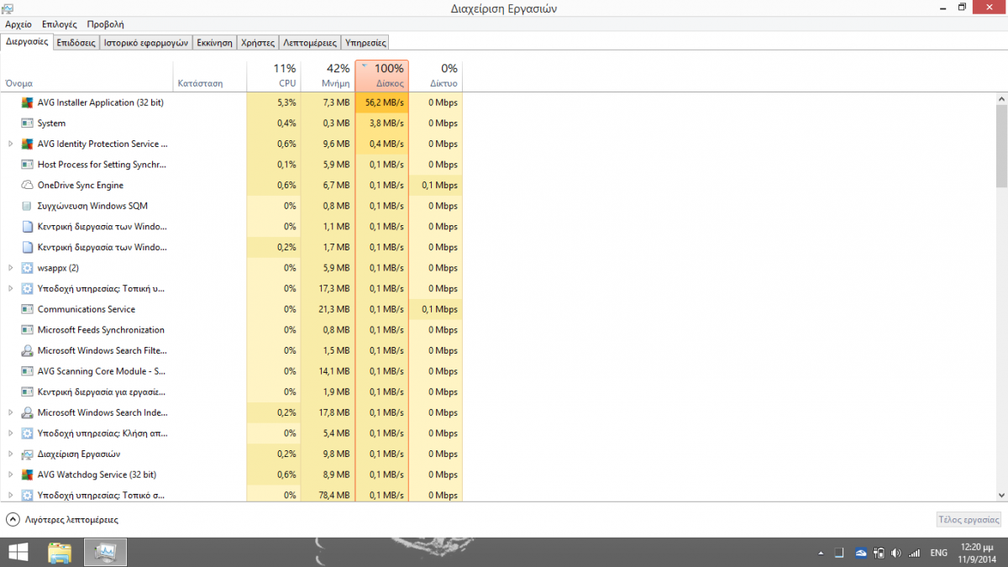Select the Διεργασίες tab
Screen dimensions: 1008x567
click(27, 41)
